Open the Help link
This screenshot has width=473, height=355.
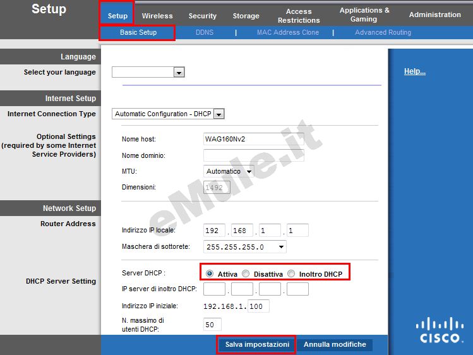[415, 71]
